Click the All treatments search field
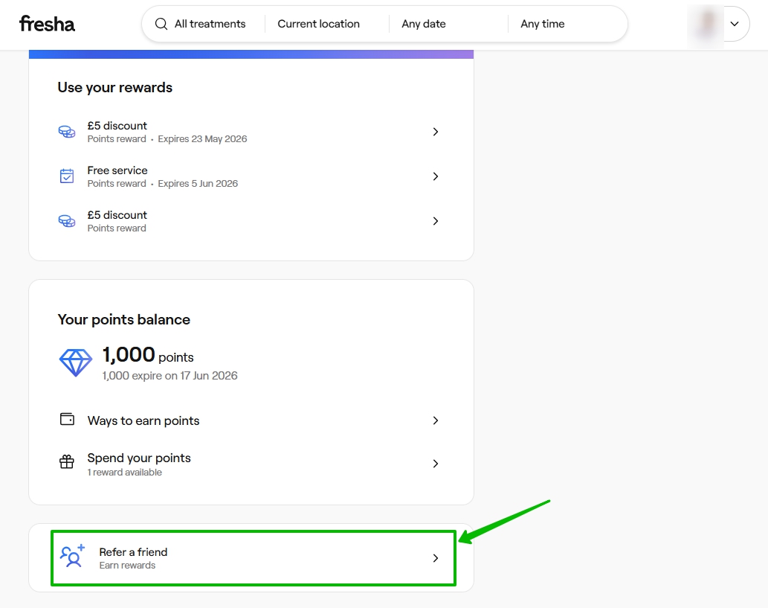Image resolution: width=768 pixels, height=608 pixels. coord(210,24)
